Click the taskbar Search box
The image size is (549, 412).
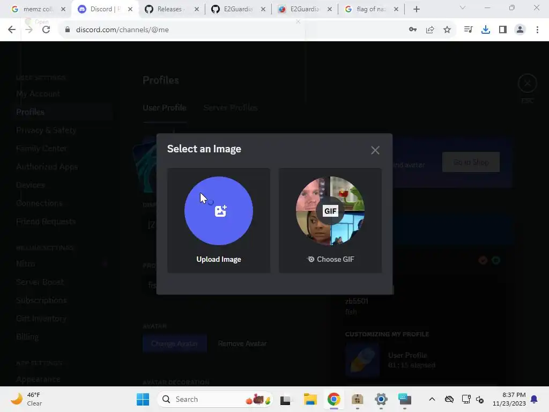tap(216, 399)
